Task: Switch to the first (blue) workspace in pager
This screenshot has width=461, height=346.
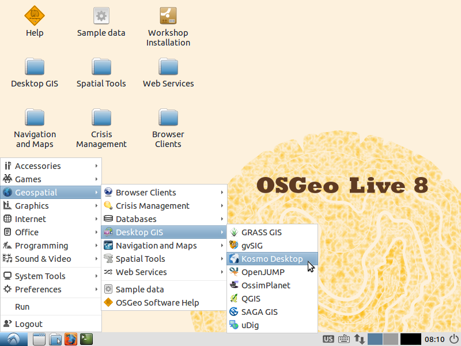Action: coord(375,339)
